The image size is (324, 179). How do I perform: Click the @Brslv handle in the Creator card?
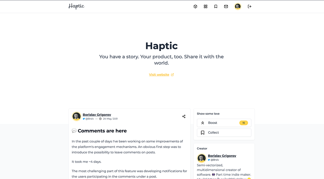pyautogui.click(x=215, y=160)
